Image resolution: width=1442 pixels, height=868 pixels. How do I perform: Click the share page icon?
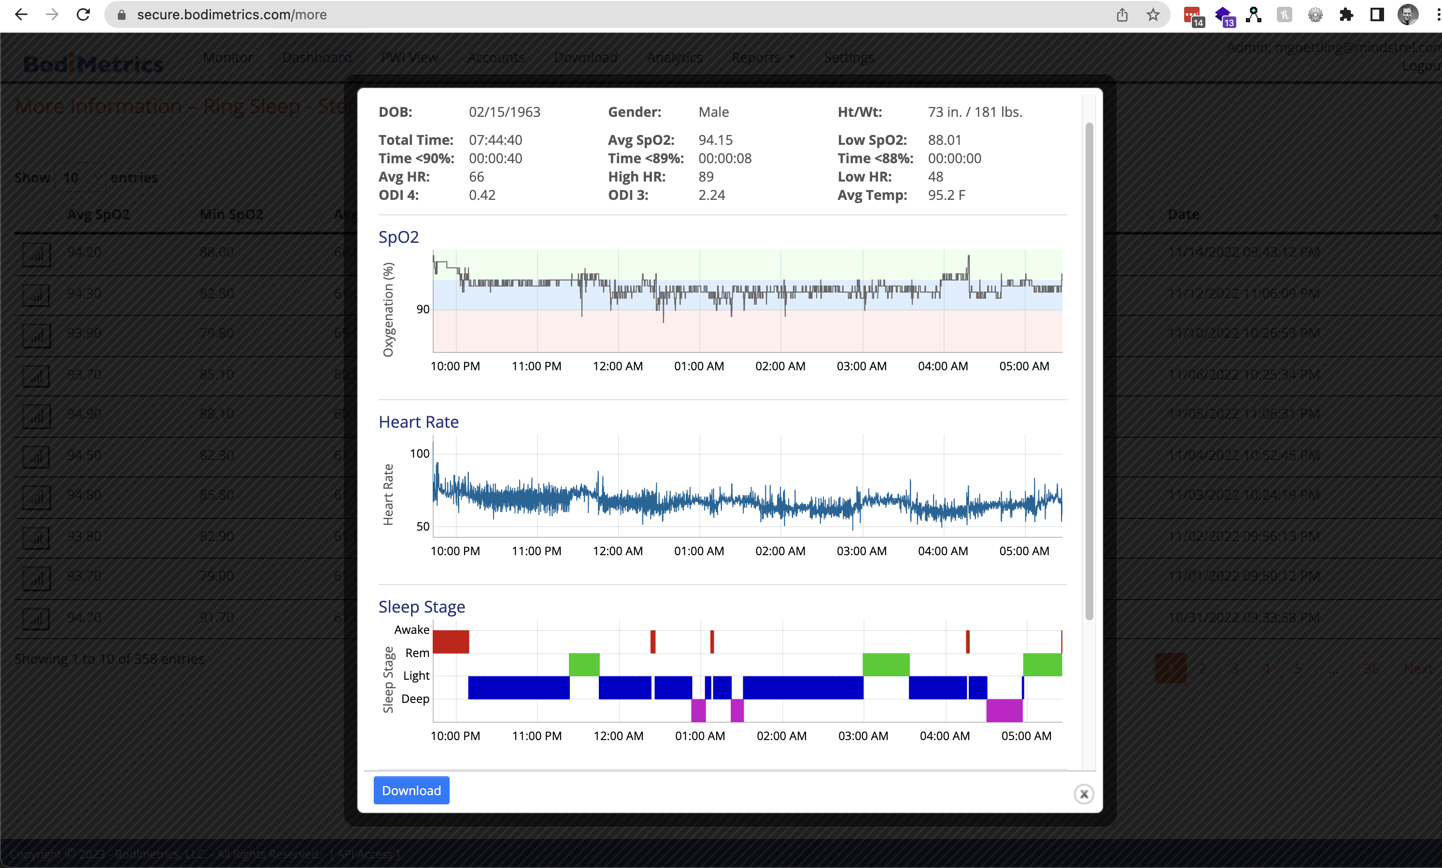[x=1121, y=14]
